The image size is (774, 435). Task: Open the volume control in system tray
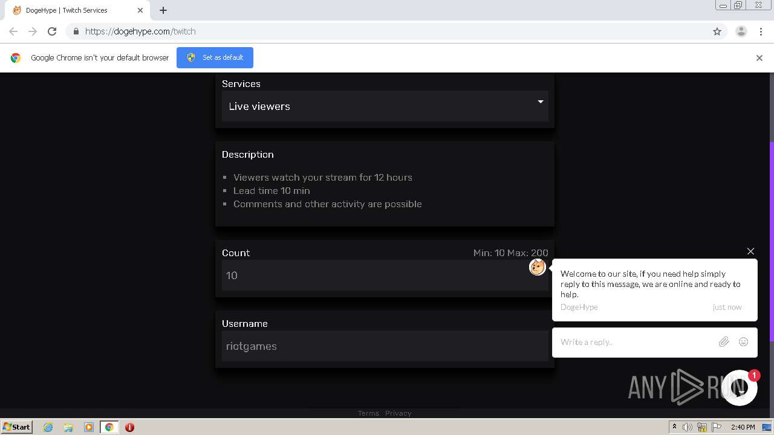[x=688, y=427]
